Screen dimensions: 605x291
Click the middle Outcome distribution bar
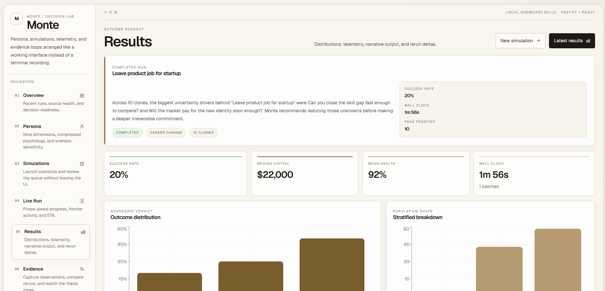[251, 276]
